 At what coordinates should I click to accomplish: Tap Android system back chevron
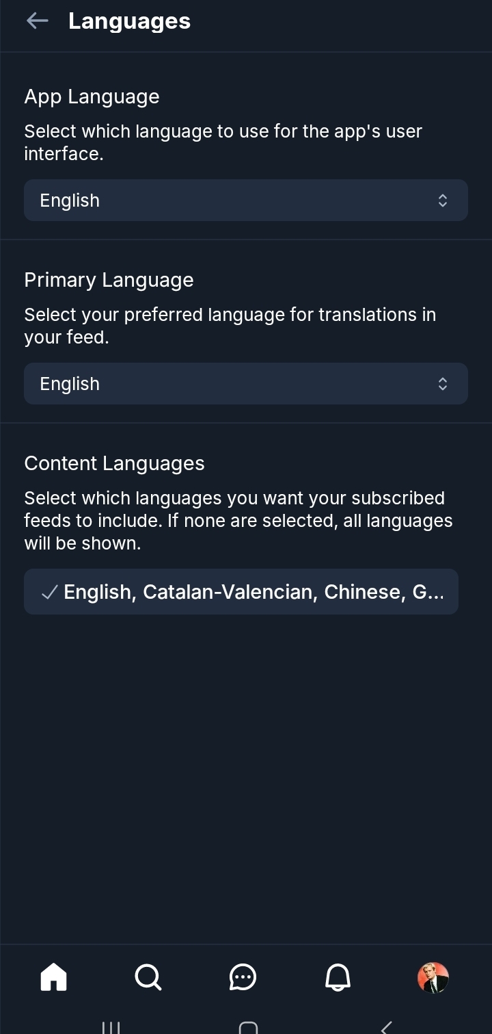coord(386,1026)
